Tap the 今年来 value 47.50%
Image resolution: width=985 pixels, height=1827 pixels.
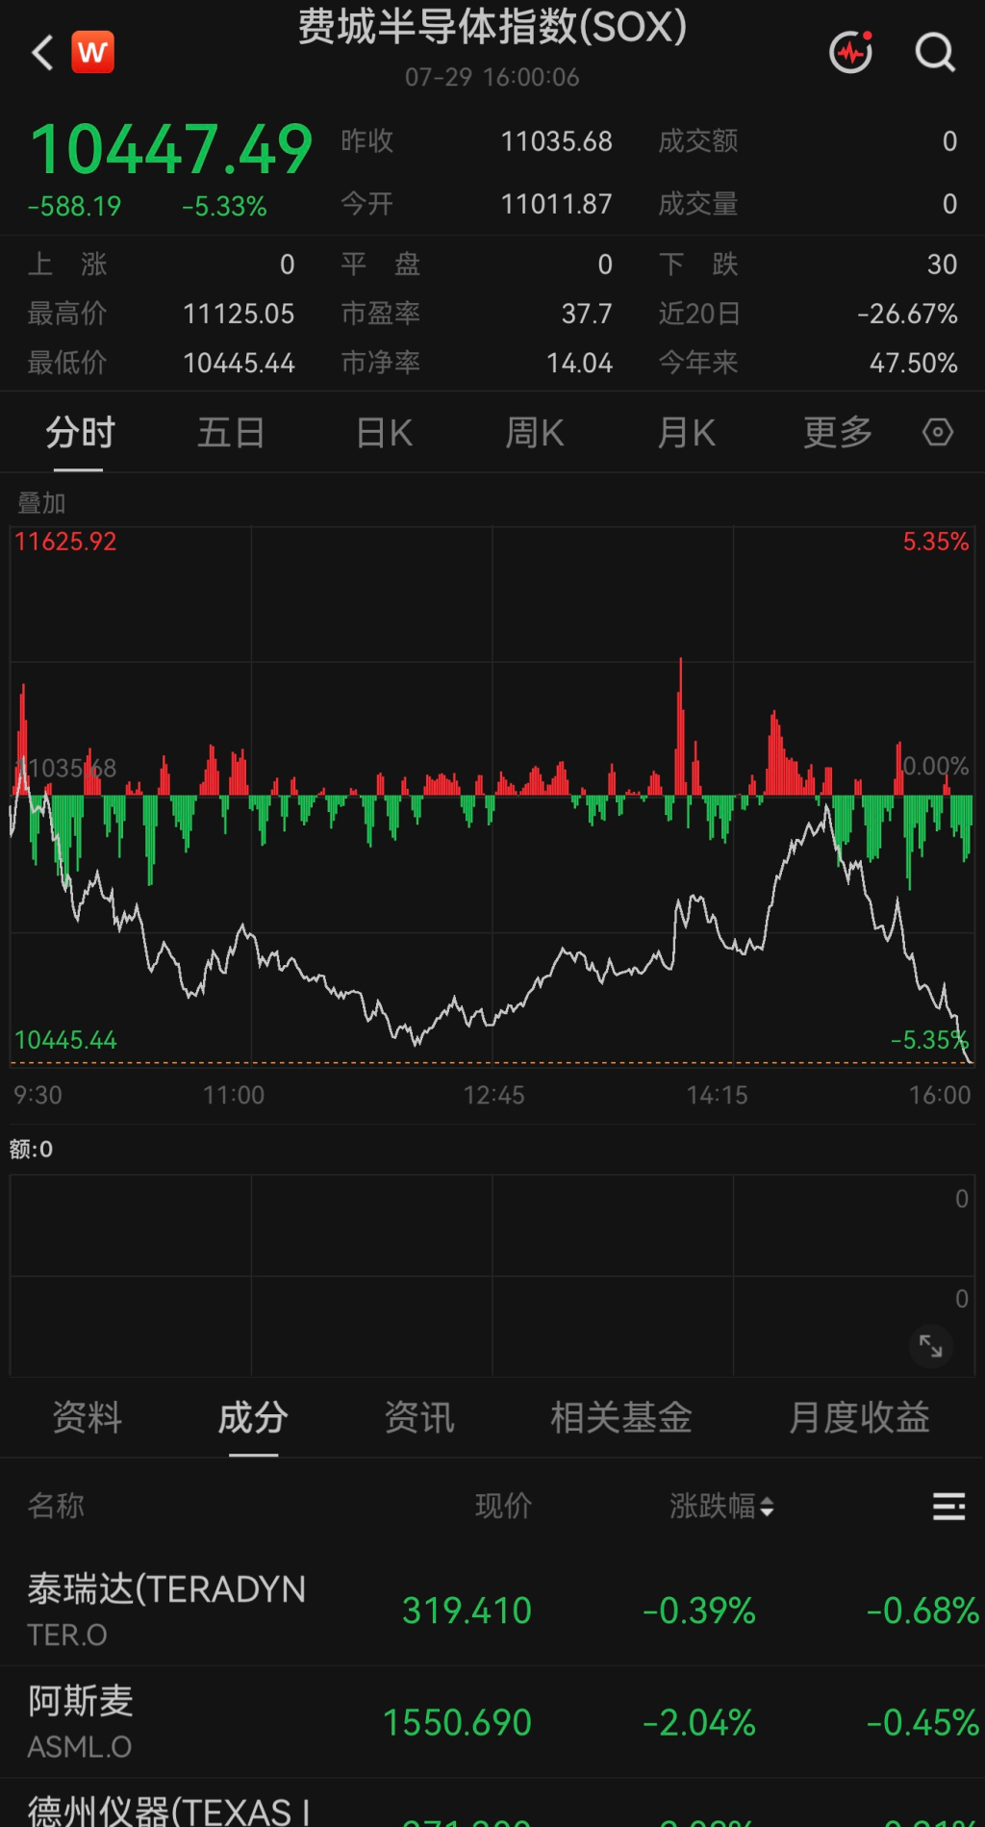click(913, 363)
